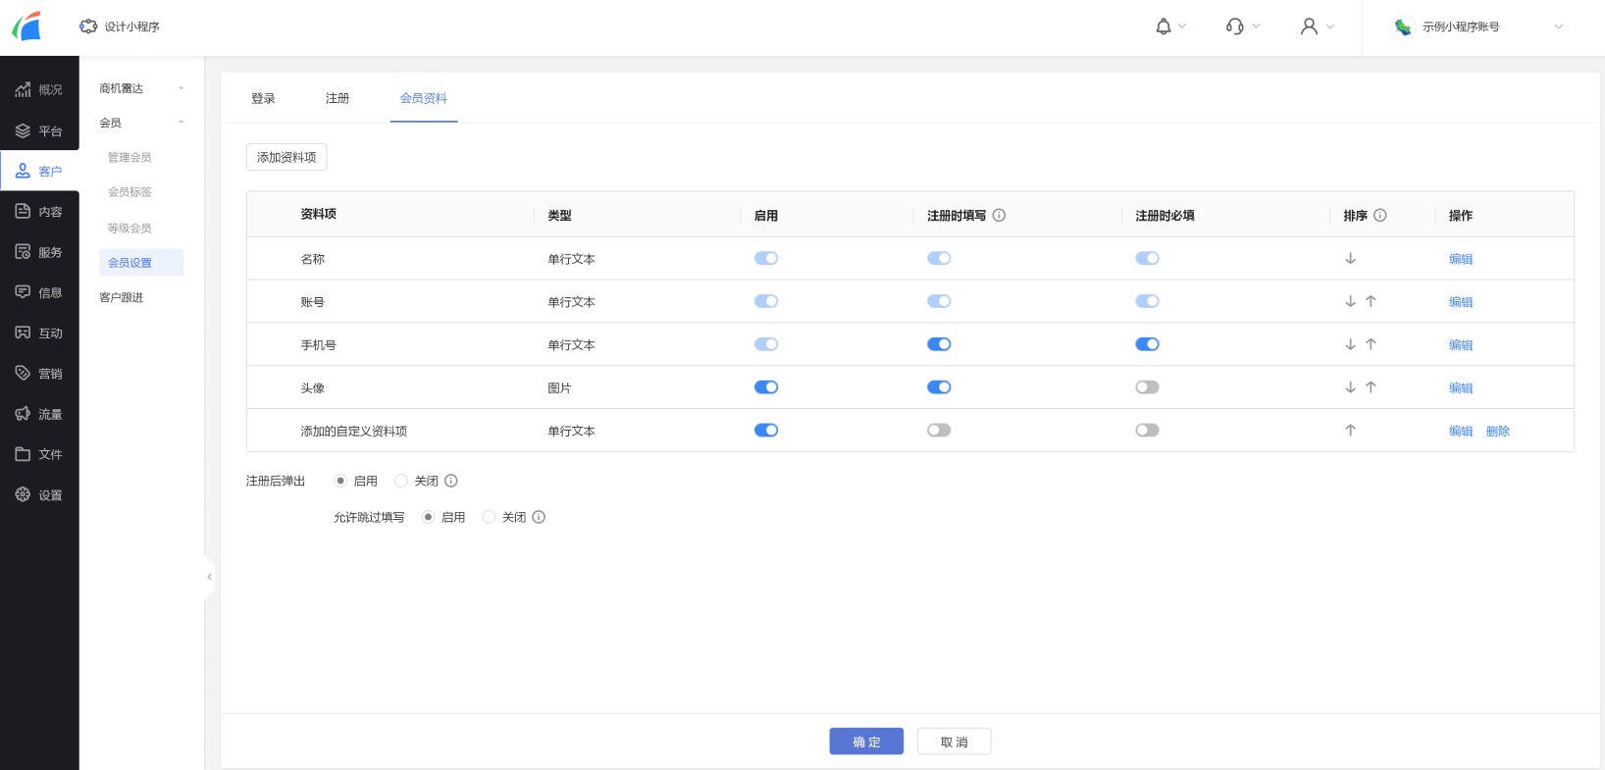The image size is (1605, 770).
Task: Open the customer service headset icon
Action: coord(1235,26)
